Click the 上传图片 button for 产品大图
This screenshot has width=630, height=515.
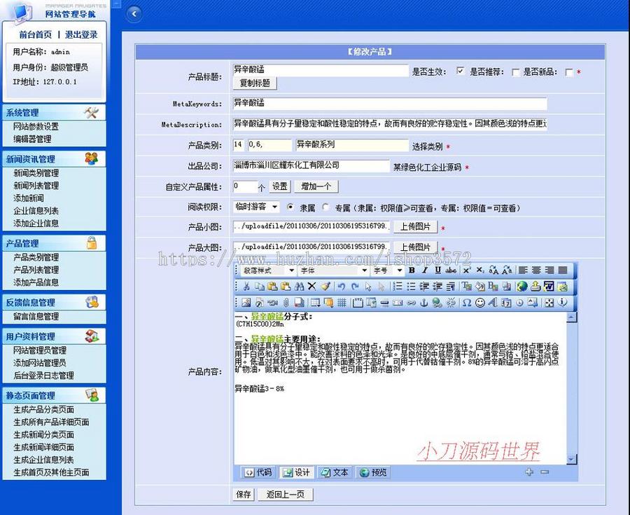(415, 247)
